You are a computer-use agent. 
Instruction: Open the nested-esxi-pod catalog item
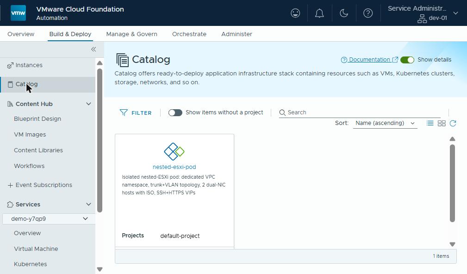coord(174,167)
